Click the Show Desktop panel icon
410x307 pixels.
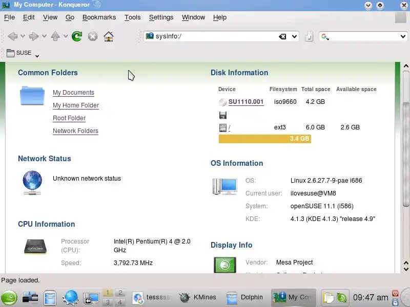coord(91,298)
